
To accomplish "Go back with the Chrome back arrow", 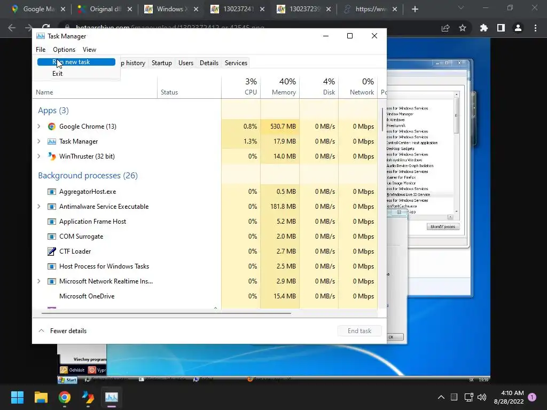I will [12, 28].
